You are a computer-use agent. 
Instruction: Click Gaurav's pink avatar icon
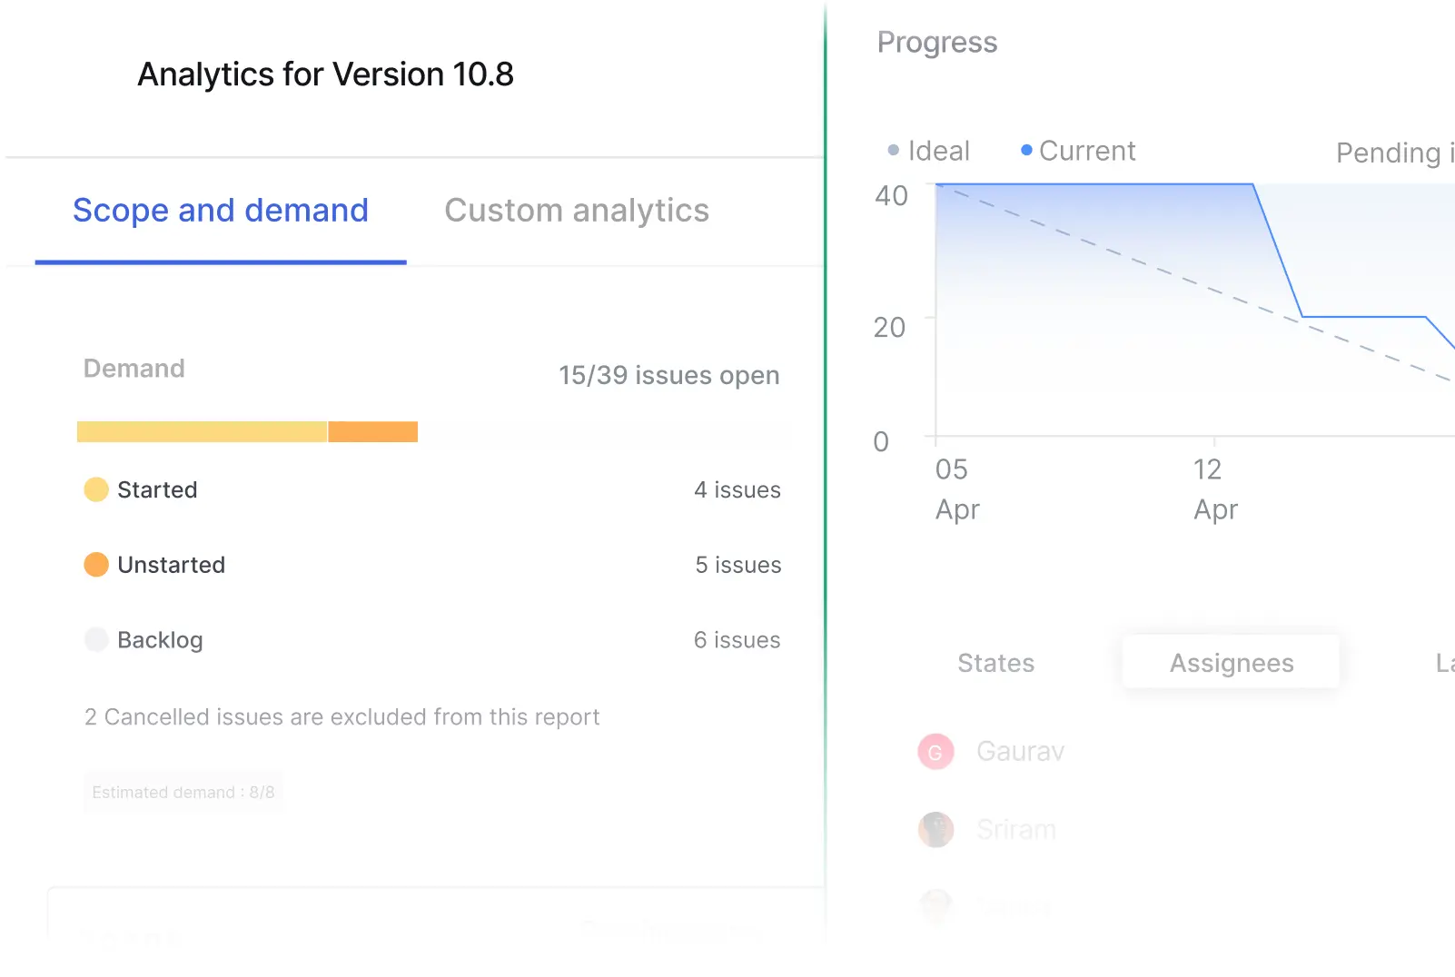pos(935,752)
